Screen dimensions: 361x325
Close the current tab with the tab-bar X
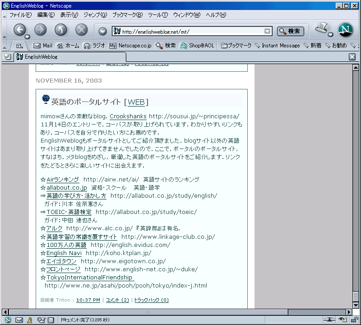coord(352,57)
